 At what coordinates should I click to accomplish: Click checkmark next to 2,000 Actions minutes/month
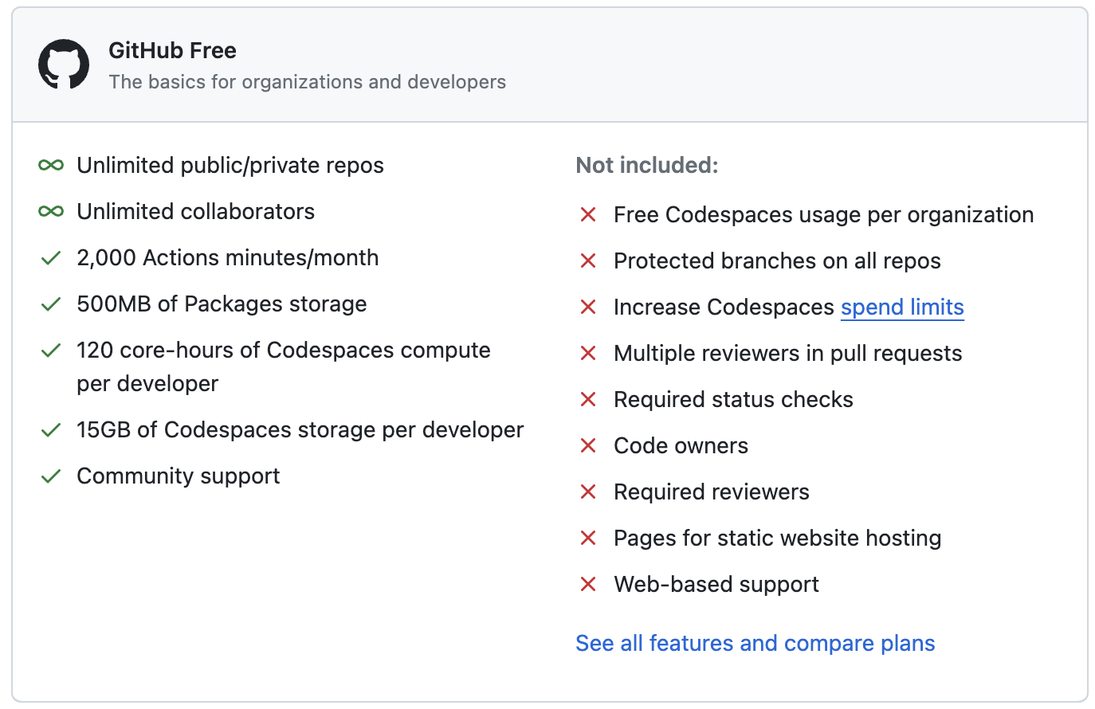coord(51,258)
